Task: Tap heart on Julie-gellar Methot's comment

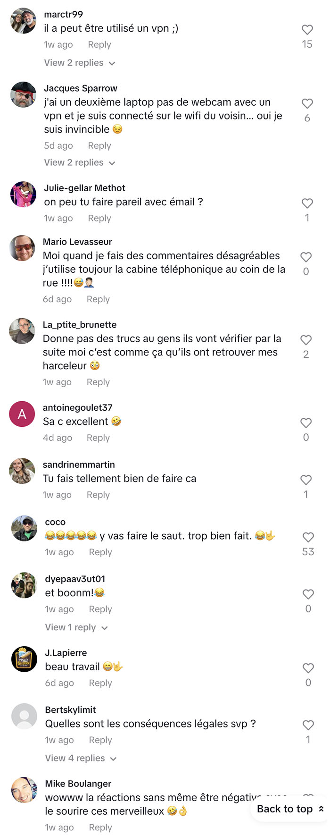Action: tap(307, 203)
